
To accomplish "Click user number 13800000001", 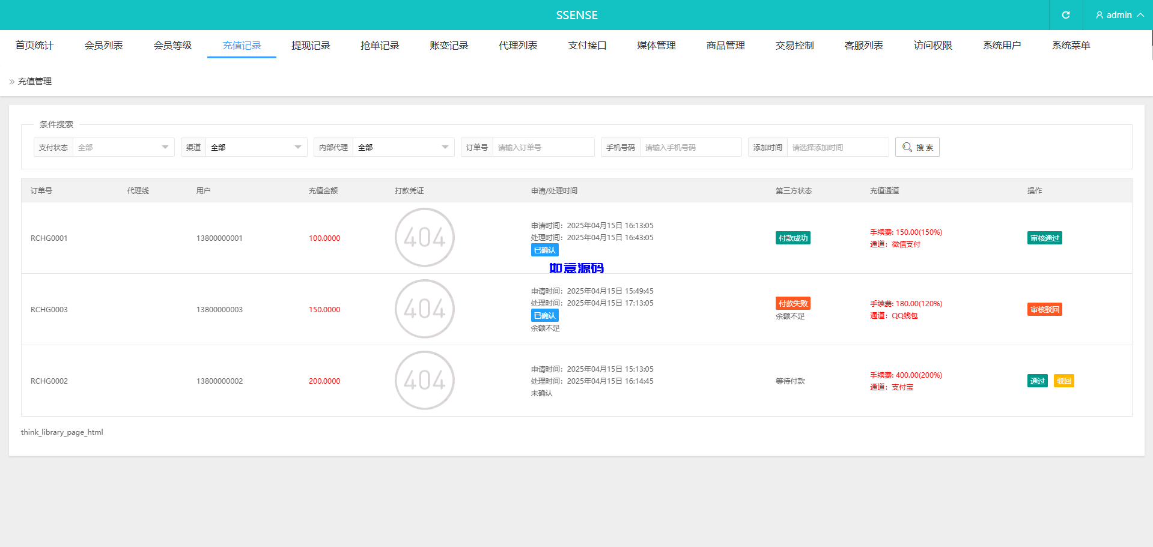I will pyautogui.click(x=219, y=238).
